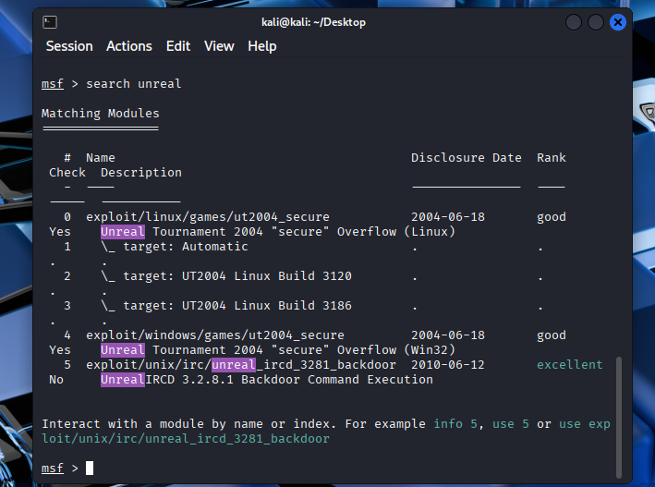This screenshot has width=655, height=487.
Task: Click the 'Name' column header
Action: tap(101, 158)
